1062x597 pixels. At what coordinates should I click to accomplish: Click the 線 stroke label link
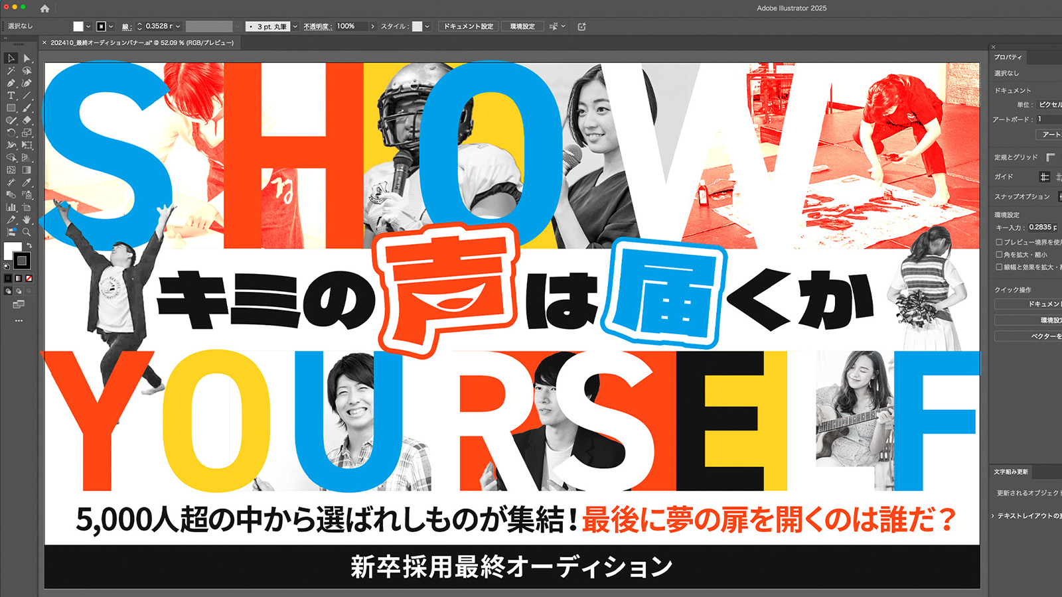click(126, 27)
